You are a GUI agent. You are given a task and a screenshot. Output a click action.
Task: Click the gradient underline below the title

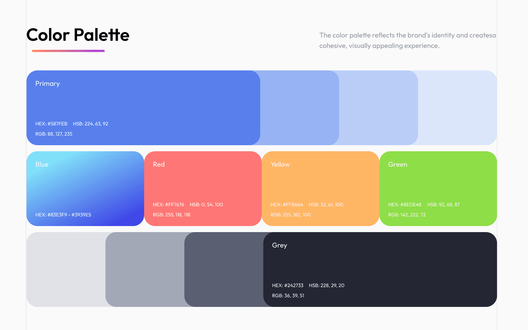pos(68,51)
